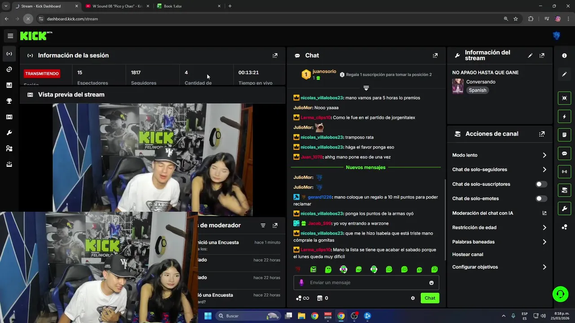Click the lightning bolt icon in the right toolbar
The height and width of the screenshot is (323, 575).
(x=565, y=117)
